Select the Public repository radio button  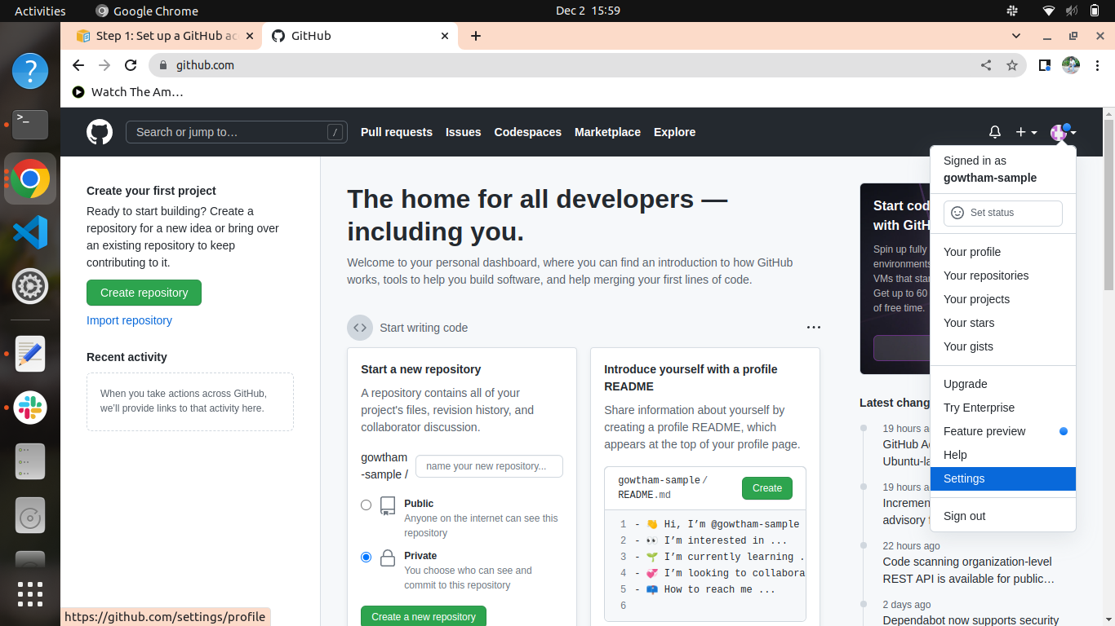pyautogui.click(x=366, y=505)
